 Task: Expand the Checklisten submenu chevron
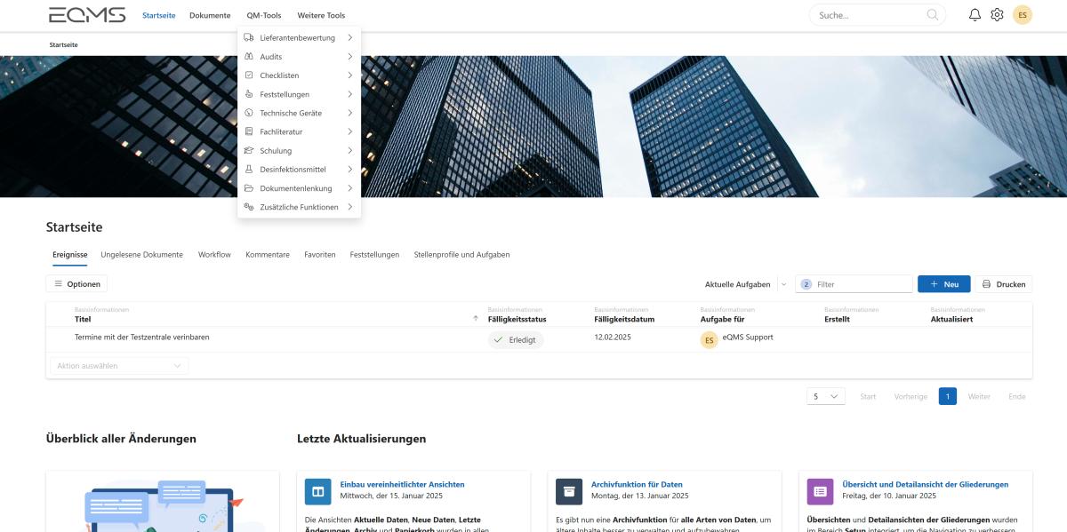[x=350, y=75]
